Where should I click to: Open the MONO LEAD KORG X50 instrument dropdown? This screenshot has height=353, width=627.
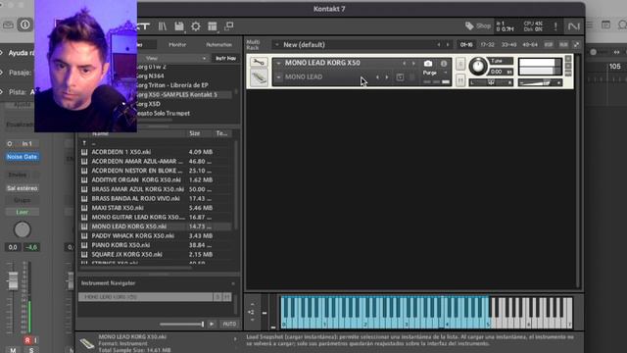[278, 63]
